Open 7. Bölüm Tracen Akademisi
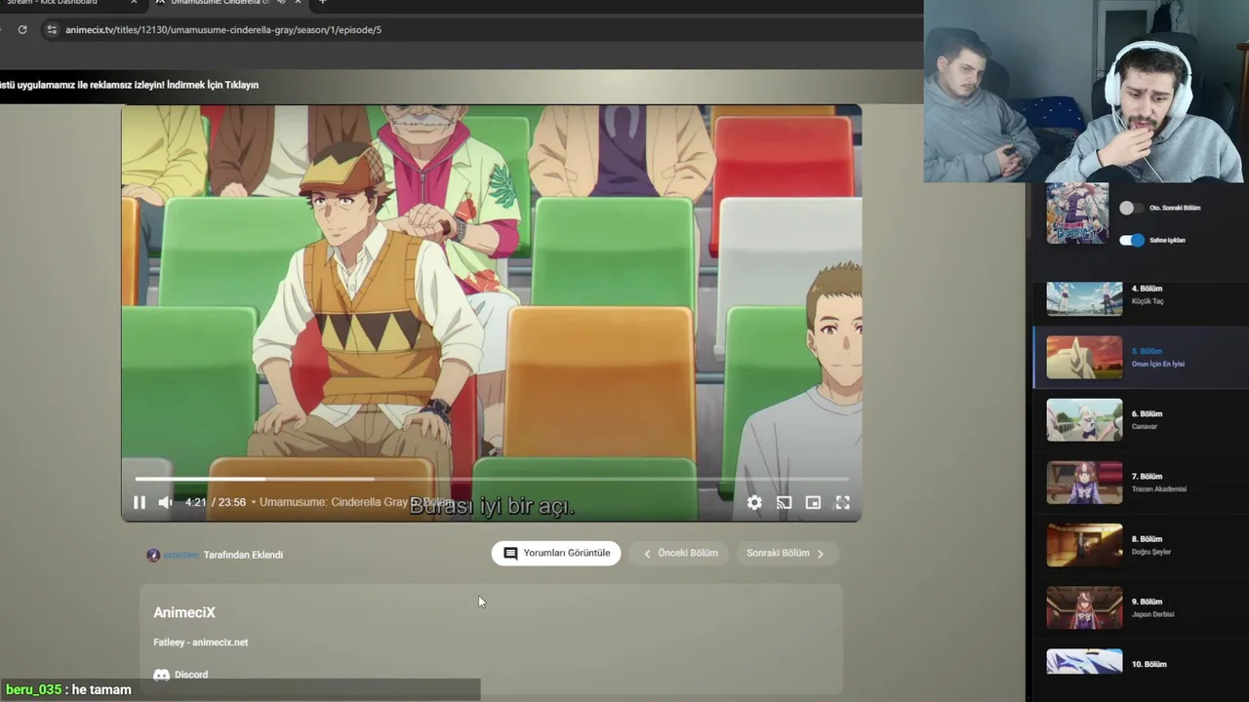The height and width of the screenshot is (702, 1249). click(x=1140, y=483)
